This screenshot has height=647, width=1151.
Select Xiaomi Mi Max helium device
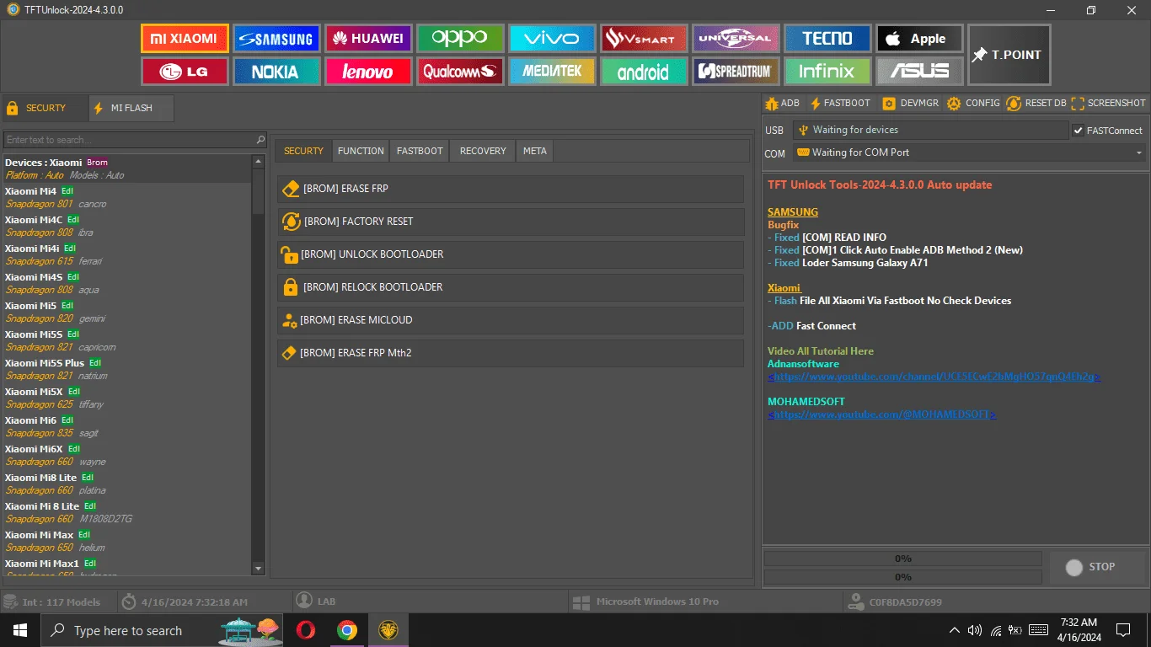click(126, 542)
